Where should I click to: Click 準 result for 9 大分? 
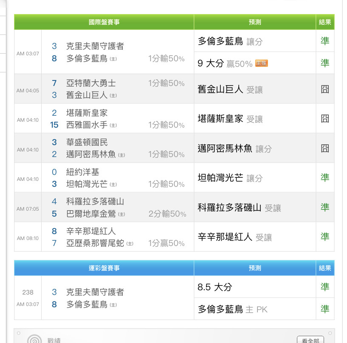point(325,63)
